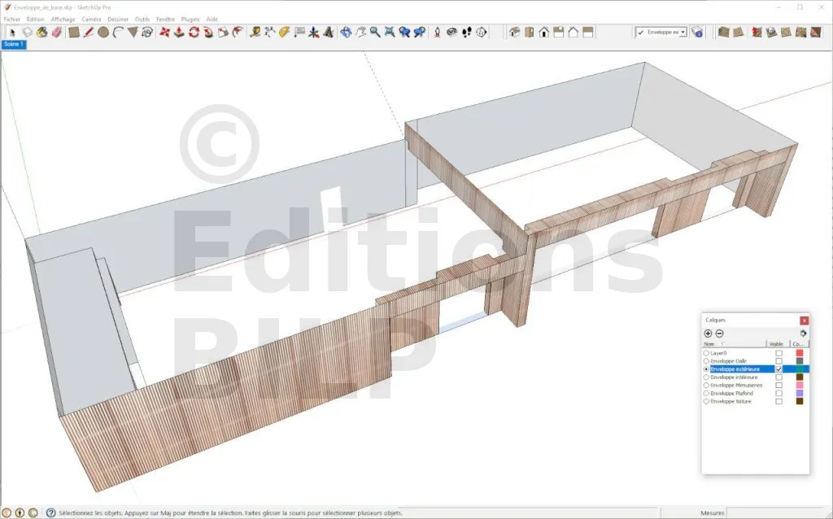
Task: Pick the Line pencil tool
Action: pyautogui.click(x=89, y=33)
